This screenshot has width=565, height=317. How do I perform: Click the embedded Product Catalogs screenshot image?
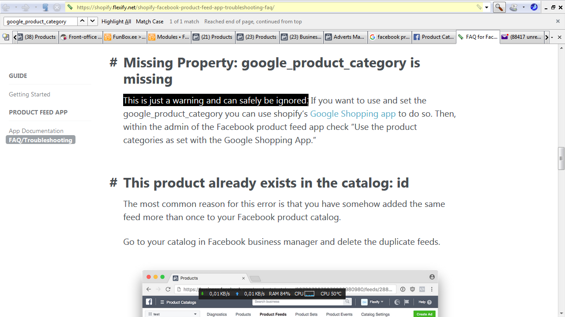pyautogui.click(x=290, y=293)
